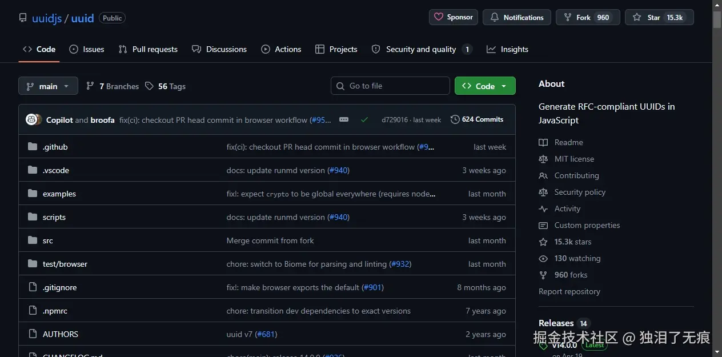This screenshot has height=357, width=722.
Task: Open the uuidjs organization link
Action: 47,18
